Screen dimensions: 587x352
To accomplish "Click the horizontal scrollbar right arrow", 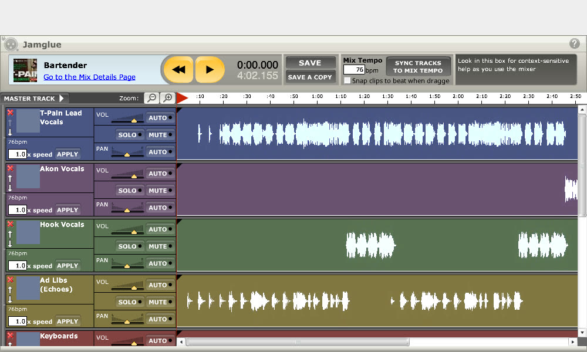I will pyautogui.click(x=572, y=342).
